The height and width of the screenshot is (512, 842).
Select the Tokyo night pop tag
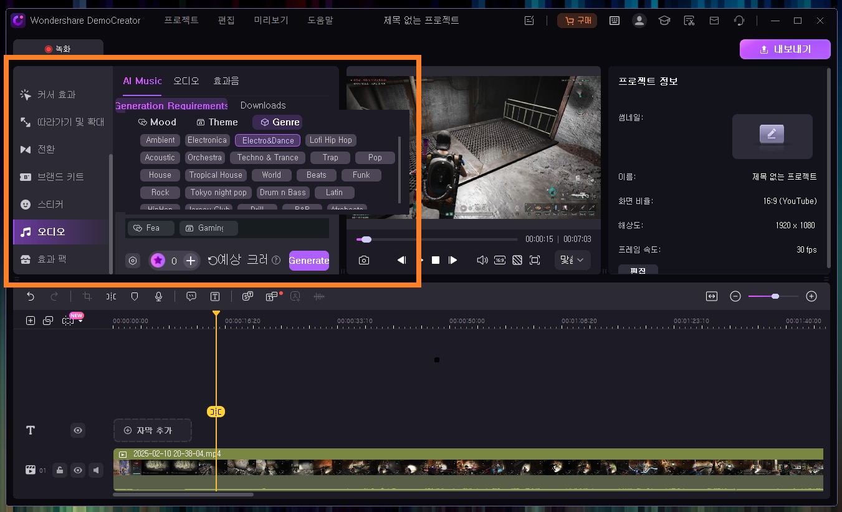(219, 193)
